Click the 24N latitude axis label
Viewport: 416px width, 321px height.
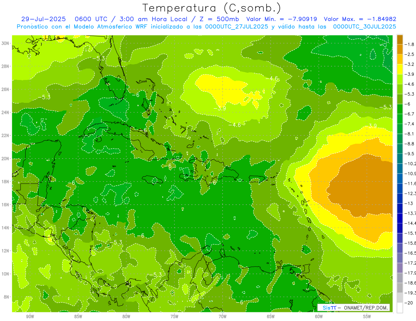pos(6,112)
